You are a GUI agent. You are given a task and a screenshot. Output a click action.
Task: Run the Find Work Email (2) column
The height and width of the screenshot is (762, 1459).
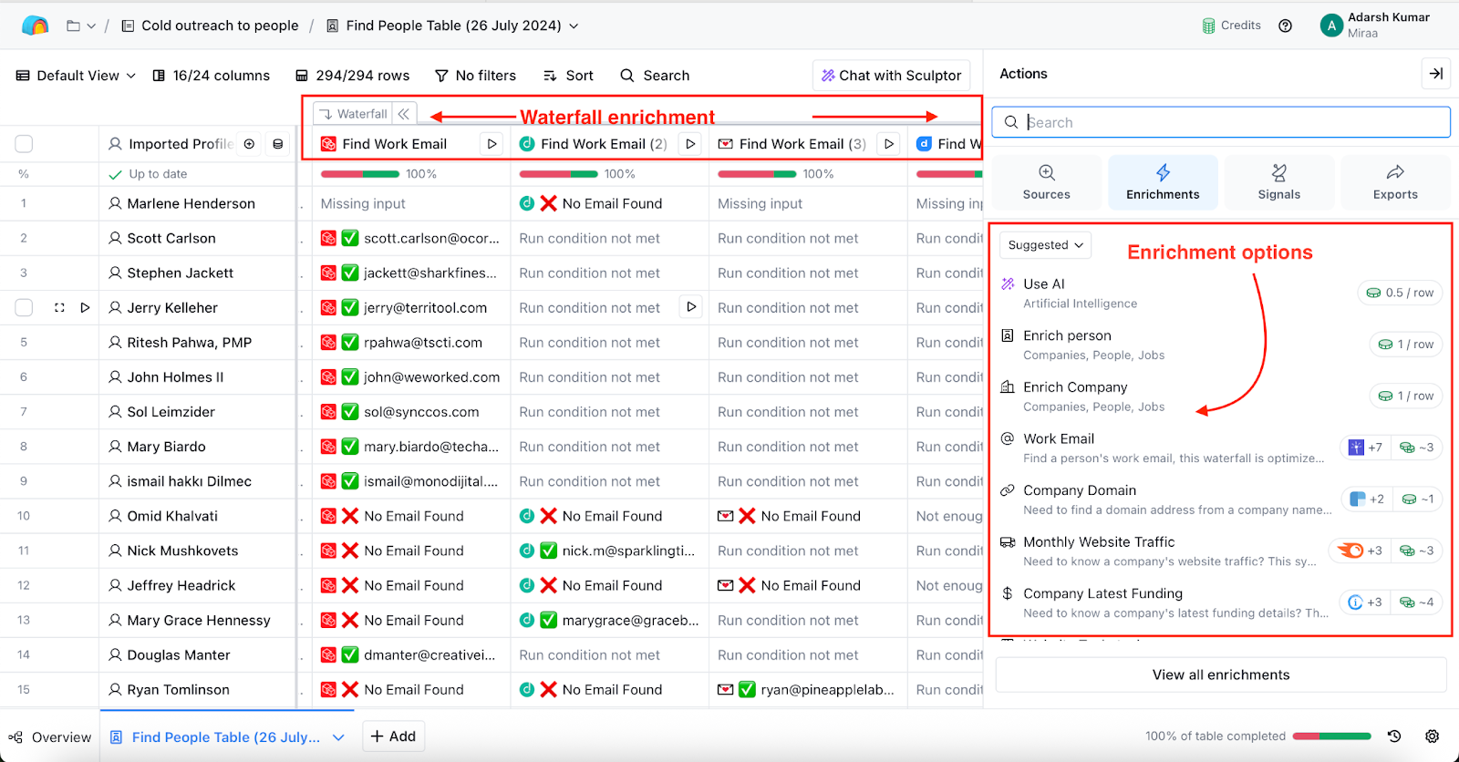pos(690,144)
